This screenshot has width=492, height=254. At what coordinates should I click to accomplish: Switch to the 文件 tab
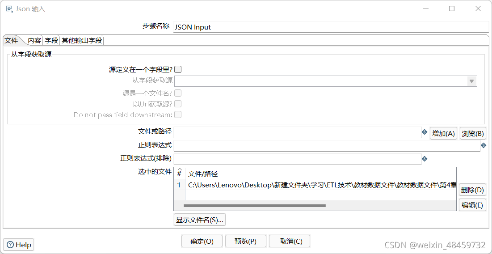point(11,41)
